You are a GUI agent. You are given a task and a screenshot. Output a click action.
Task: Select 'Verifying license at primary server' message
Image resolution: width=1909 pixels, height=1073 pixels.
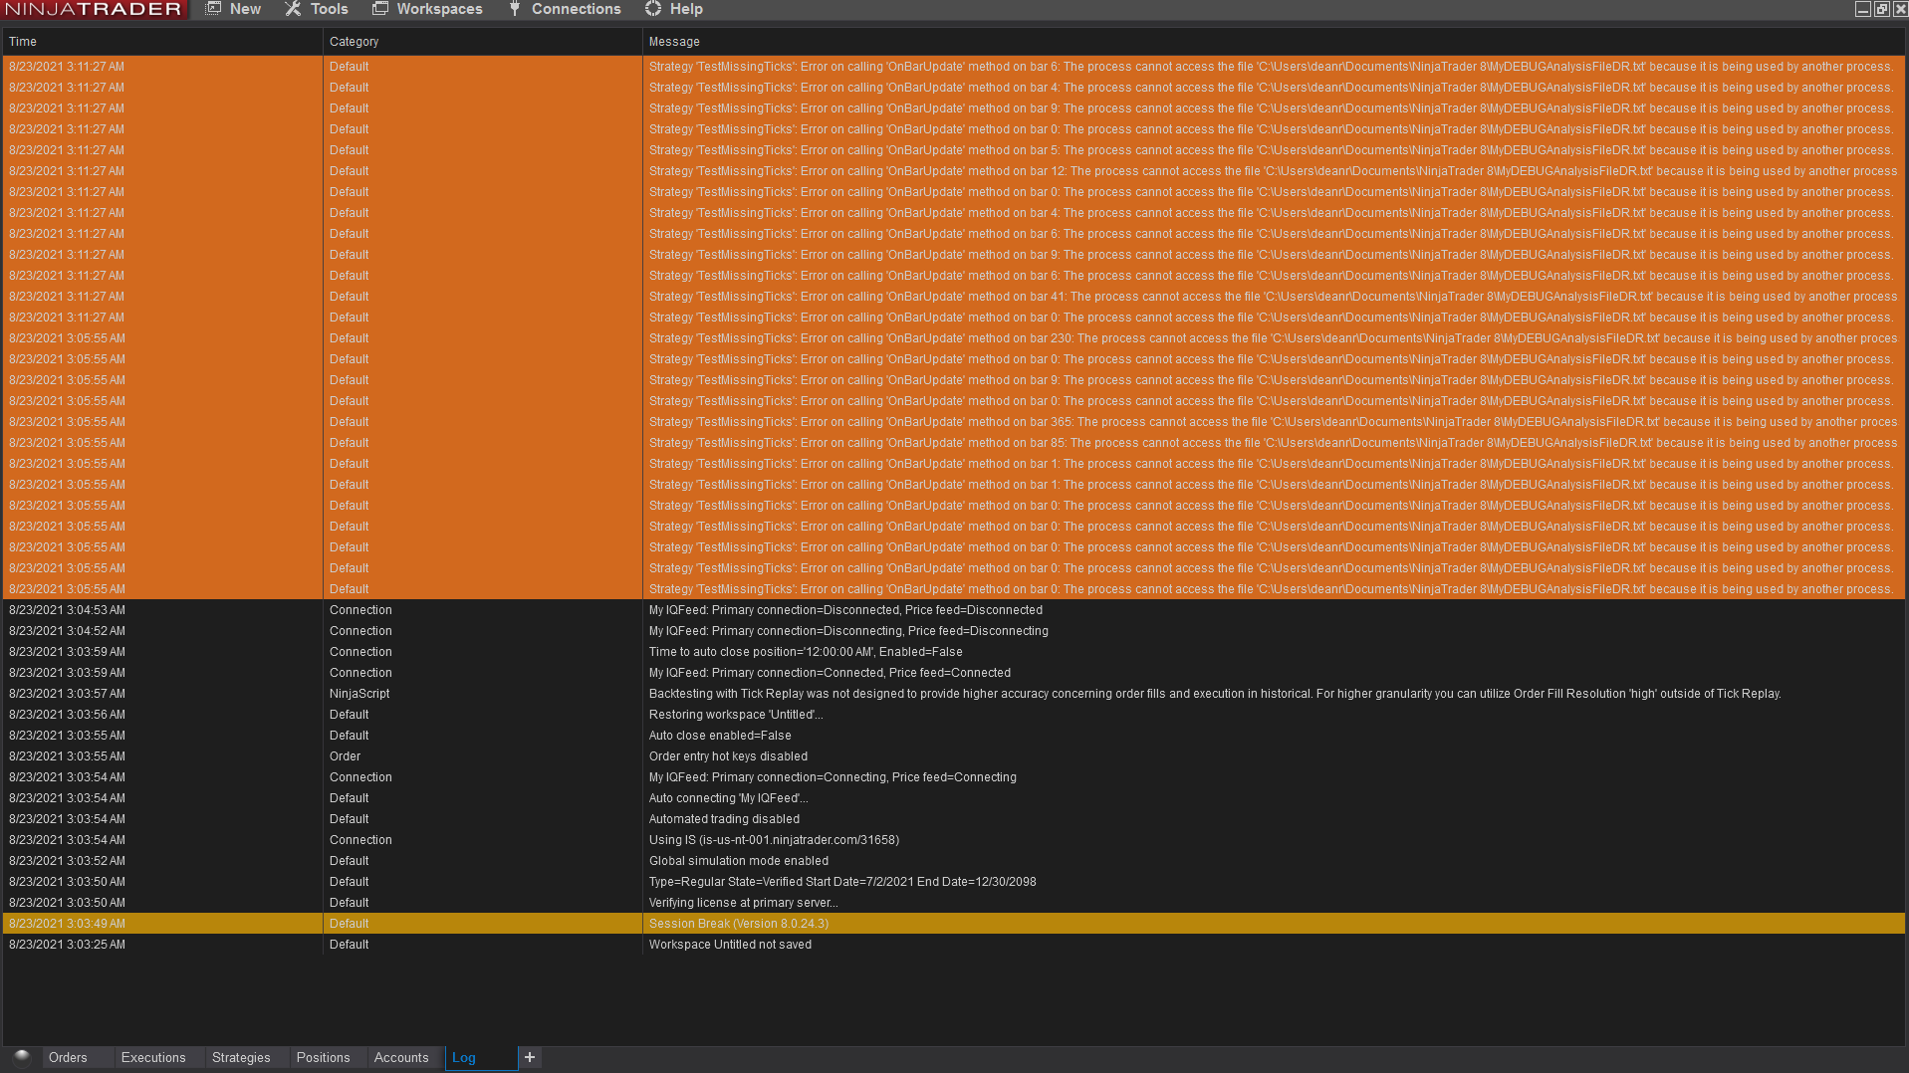click(x=743, y=903)
